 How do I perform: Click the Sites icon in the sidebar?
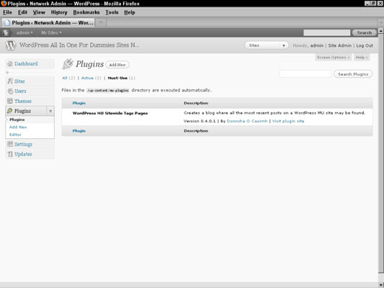(10, 81)
